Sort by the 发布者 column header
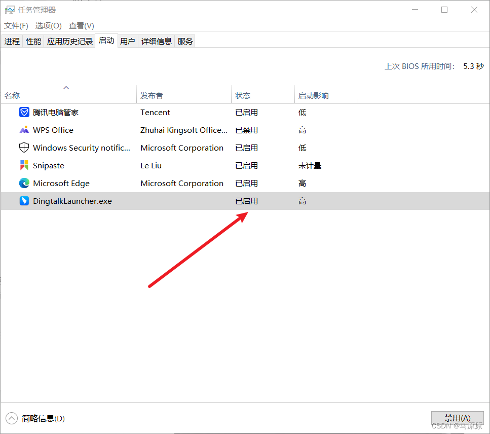Image resolution: width=490 pixels, height=434 pixels. click(184, 94)
